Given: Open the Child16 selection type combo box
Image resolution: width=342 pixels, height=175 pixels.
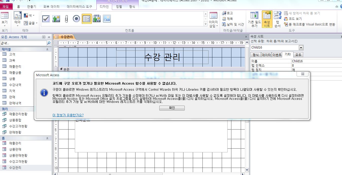Looking at the screenshot, I should 301,47.
